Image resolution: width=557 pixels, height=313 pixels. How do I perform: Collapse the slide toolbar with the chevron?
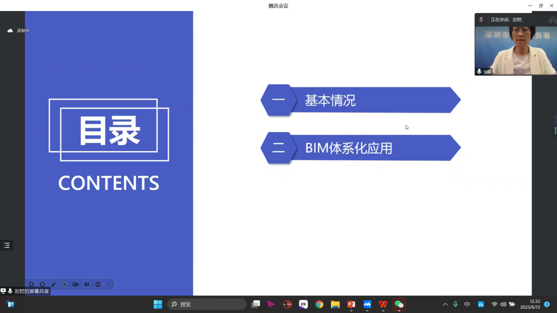pos(109,284)
